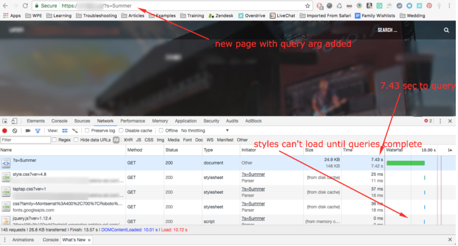Check the Disable cache option
This screenshot has width=458, height=246.
pos(122,131)
